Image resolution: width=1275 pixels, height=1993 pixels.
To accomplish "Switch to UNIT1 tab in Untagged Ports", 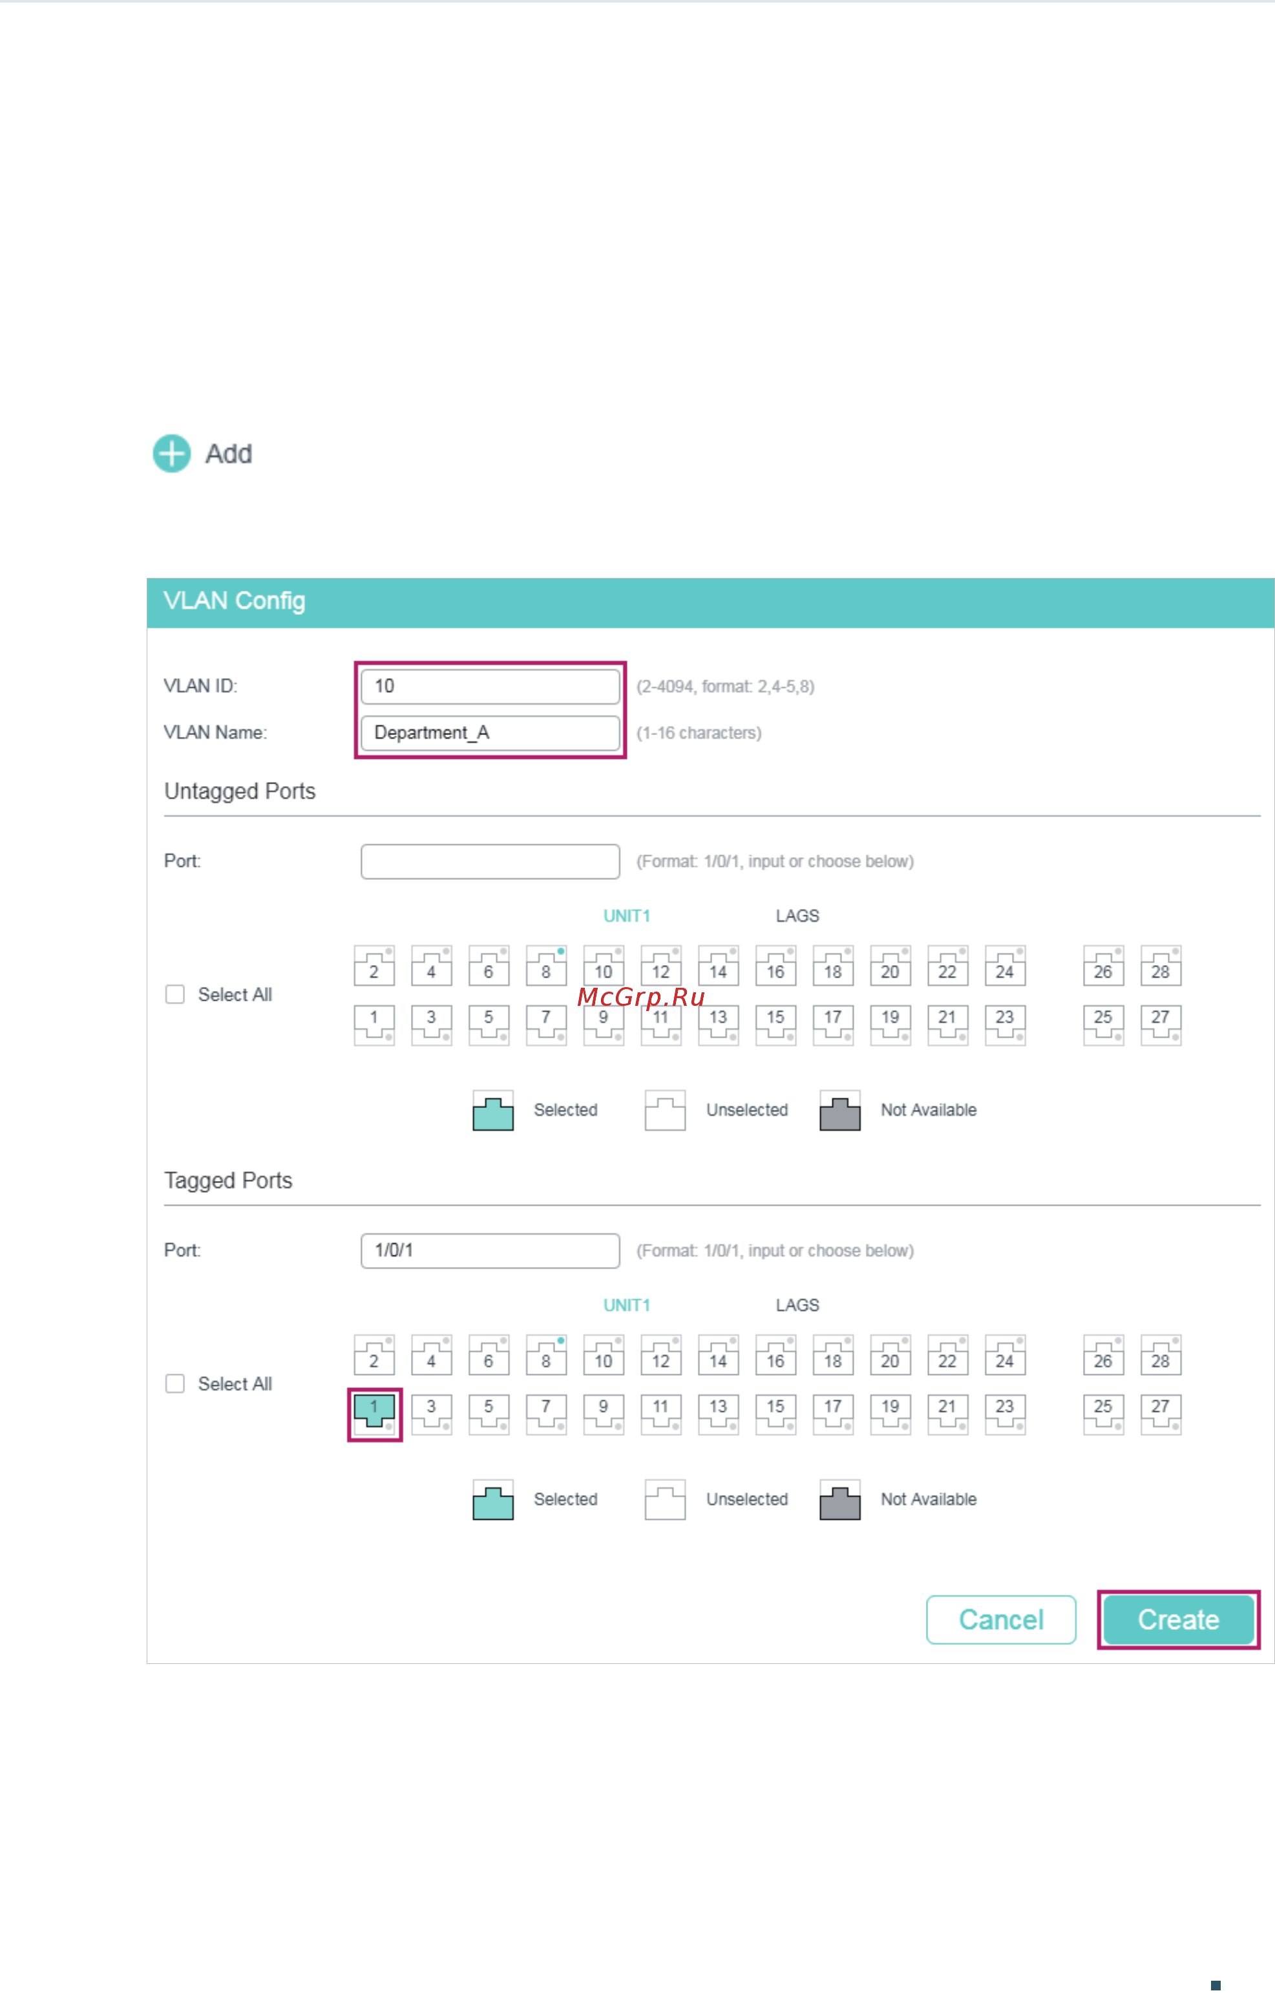I will point(627,916).
